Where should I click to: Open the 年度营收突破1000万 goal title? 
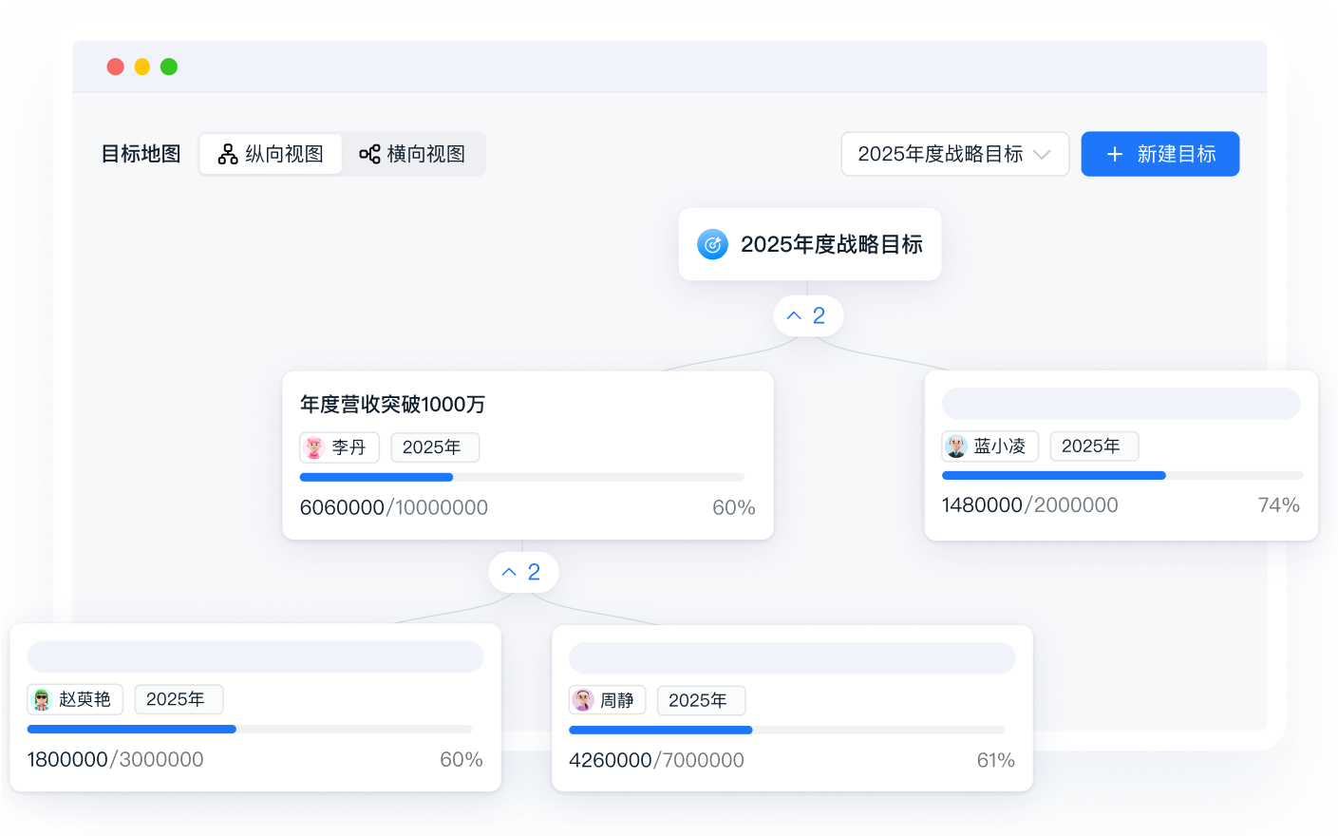[x=392, y=405]
